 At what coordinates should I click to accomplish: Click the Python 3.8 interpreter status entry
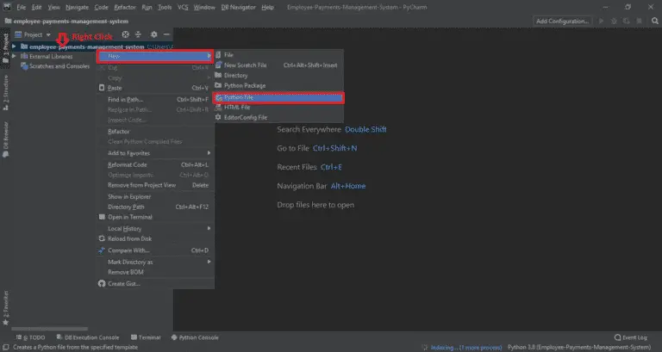[579, 348]
